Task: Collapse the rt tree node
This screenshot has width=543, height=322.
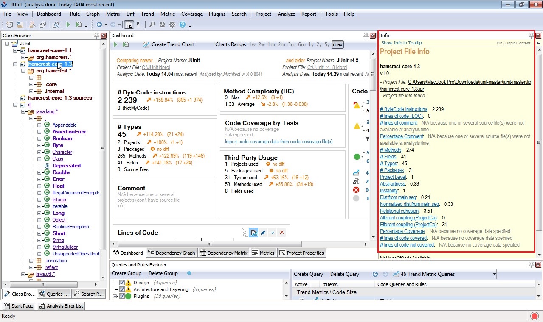Action: (15, 105)
